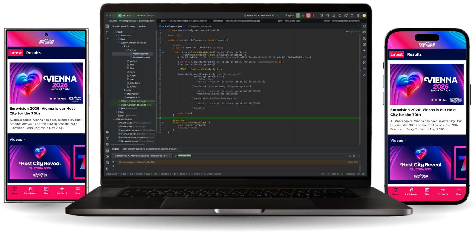This screenshot has height=236, width=475.
Task: Open the Git tool window icon
Action: click(x=107, y=169)
